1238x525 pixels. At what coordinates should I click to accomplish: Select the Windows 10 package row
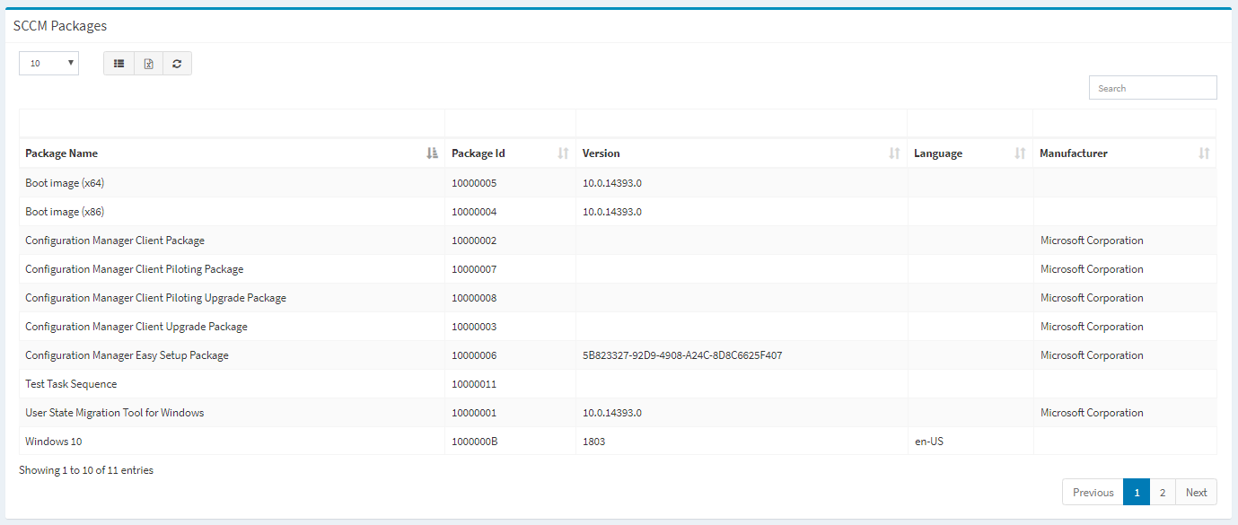[x=618, y=442]
